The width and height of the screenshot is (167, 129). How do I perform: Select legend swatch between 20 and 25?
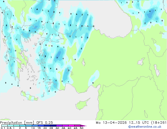pos(47,126)
